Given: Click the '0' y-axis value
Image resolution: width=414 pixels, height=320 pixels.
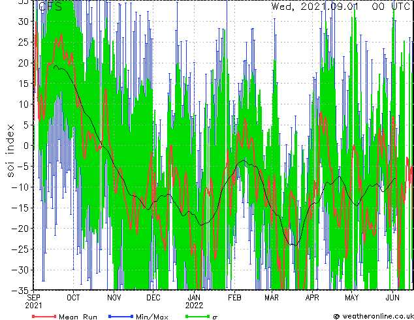Looking at the screenshot, I should pyautogui.click(x=26, y=146).
